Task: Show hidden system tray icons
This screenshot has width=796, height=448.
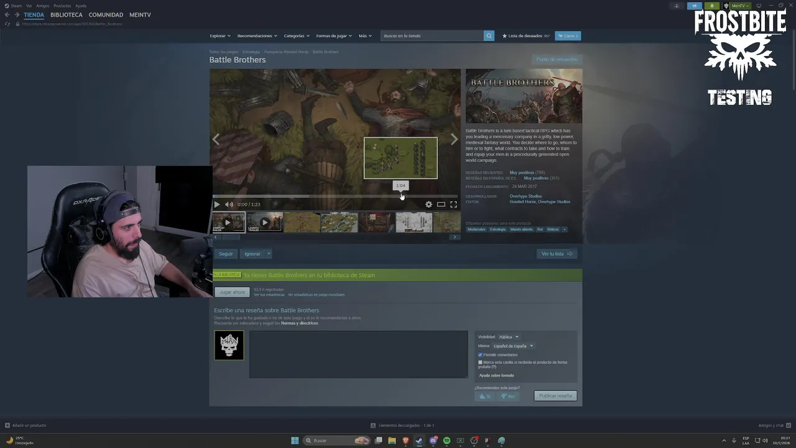Action: click(723, 441)
